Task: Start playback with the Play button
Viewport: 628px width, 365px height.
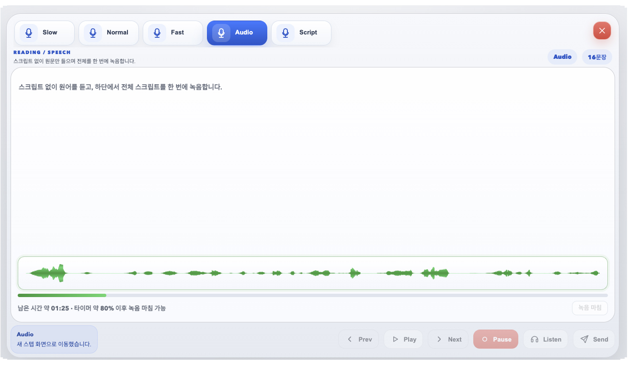Action: pyautogui.click(x=403, y=340)
